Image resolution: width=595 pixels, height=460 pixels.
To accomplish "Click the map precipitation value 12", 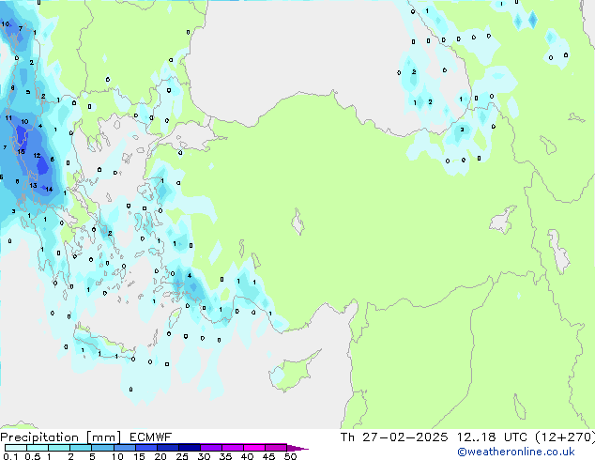I will pos(37,156).
